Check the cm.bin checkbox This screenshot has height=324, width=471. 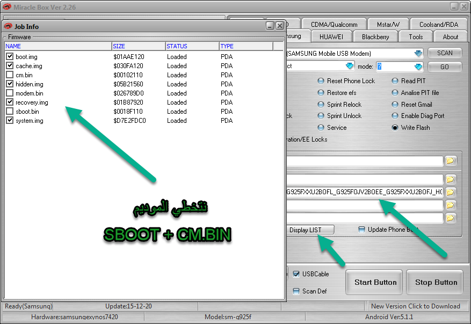10,75
